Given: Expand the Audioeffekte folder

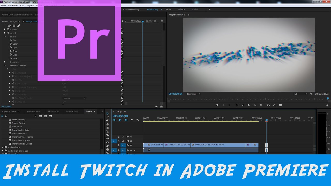Looking at the screenshot, I should click(x=3, y=147).
